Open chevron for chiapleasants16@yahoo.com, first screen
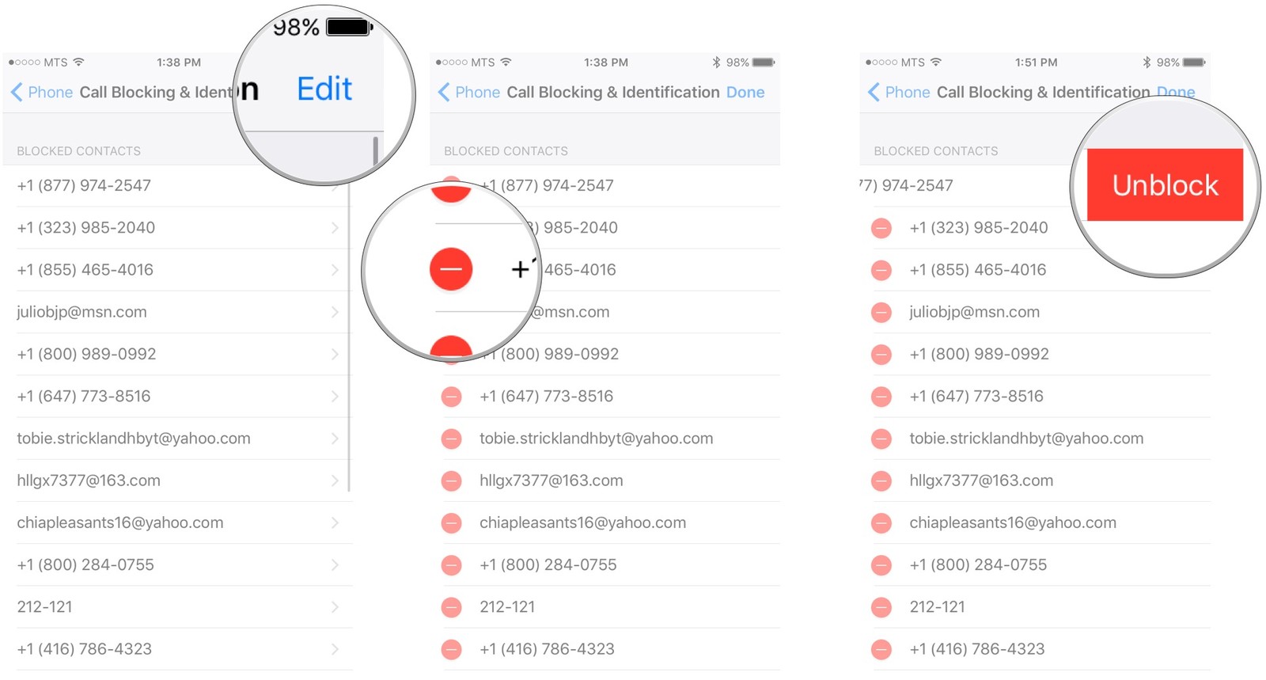 pos(335,522)
